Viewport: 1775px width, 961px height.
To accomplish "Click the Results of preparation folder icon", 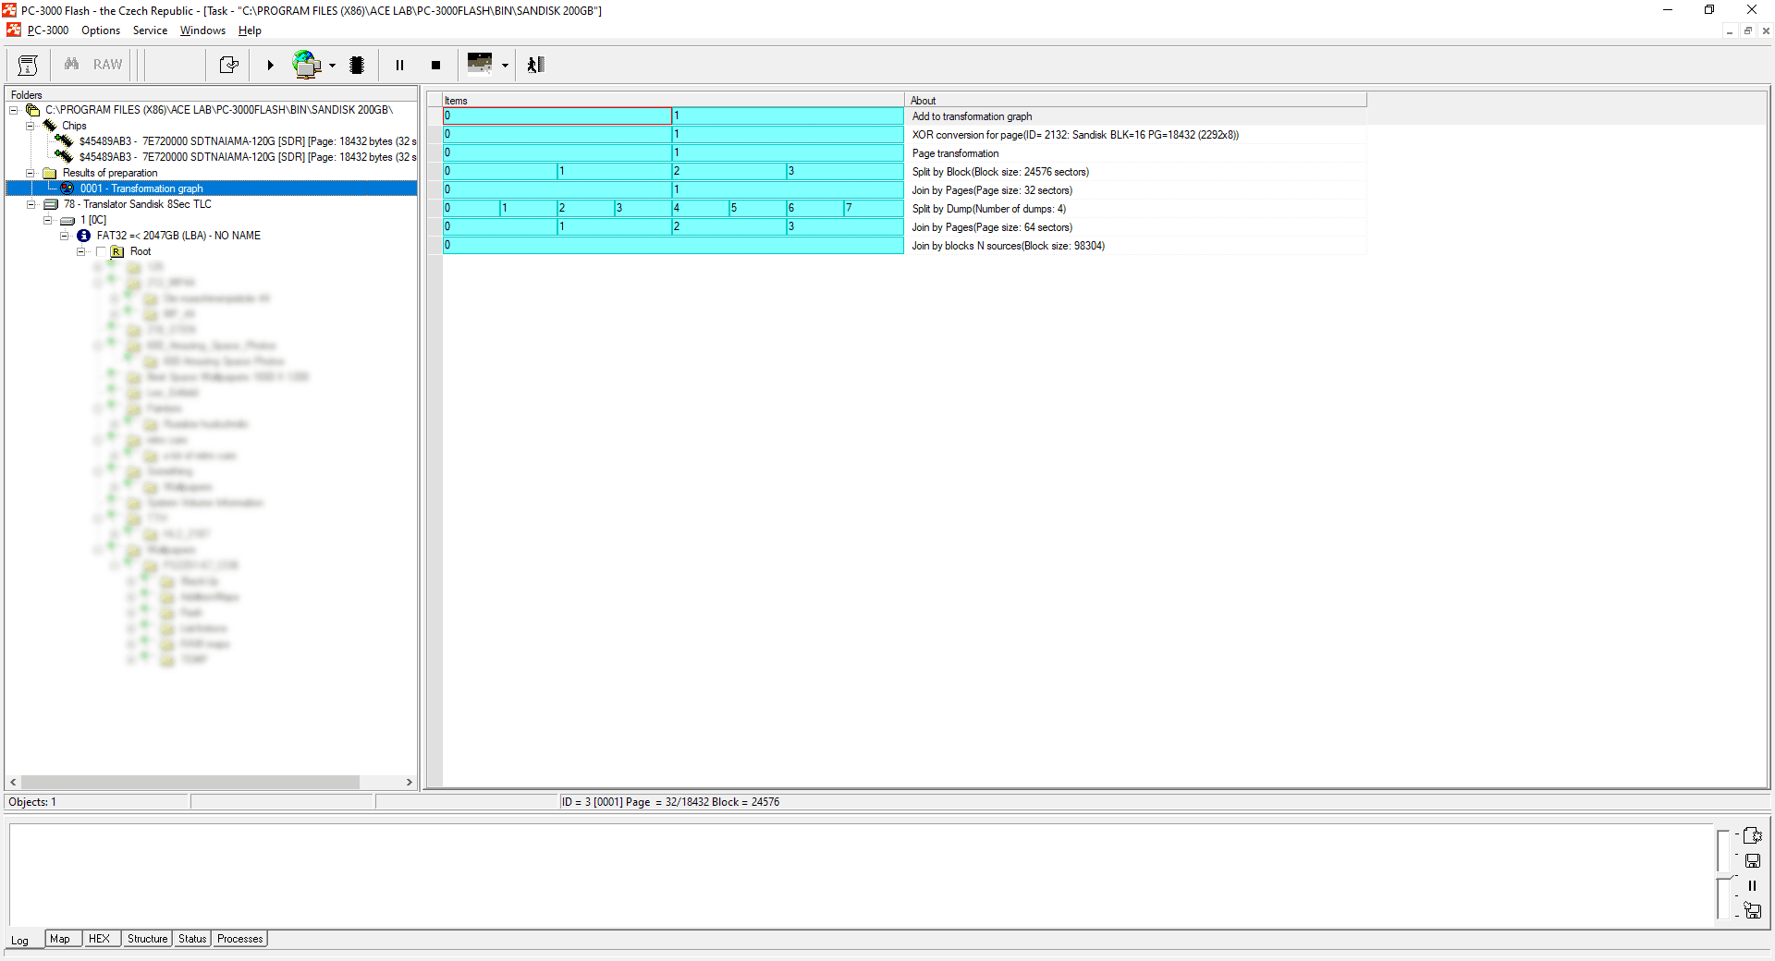I will [x=50, y=173].
